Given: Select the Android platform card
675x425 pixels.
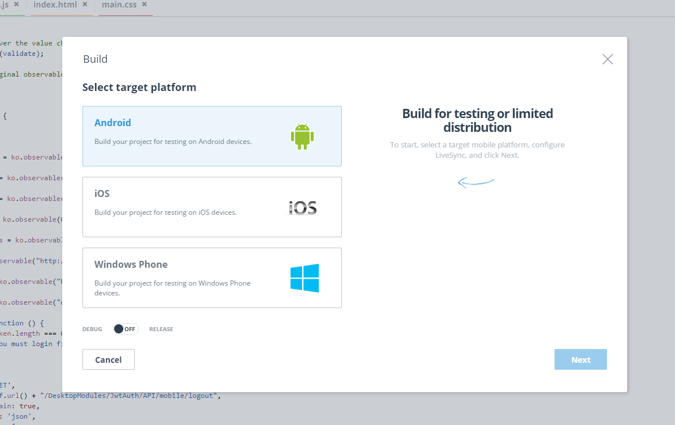Looking at the screenshot, I should tap(212, 136).
